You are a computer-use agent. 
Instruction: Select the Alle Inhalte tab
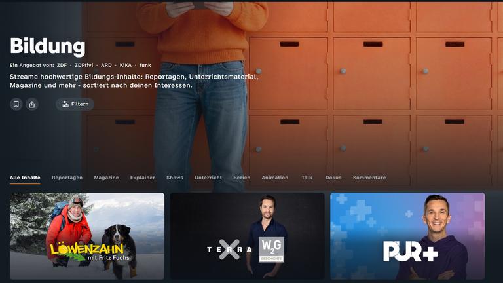(x=25, y=178)
